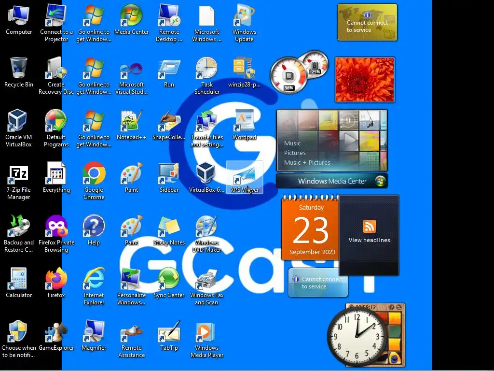The height and width of the screenshot is (371, 494).
Task: Open the TabTip shortcut
Action: [169, 336]
